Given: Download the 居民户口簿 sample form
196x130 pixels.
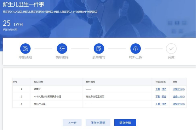Looking at the screenshot, I should (x=158, y=104).
